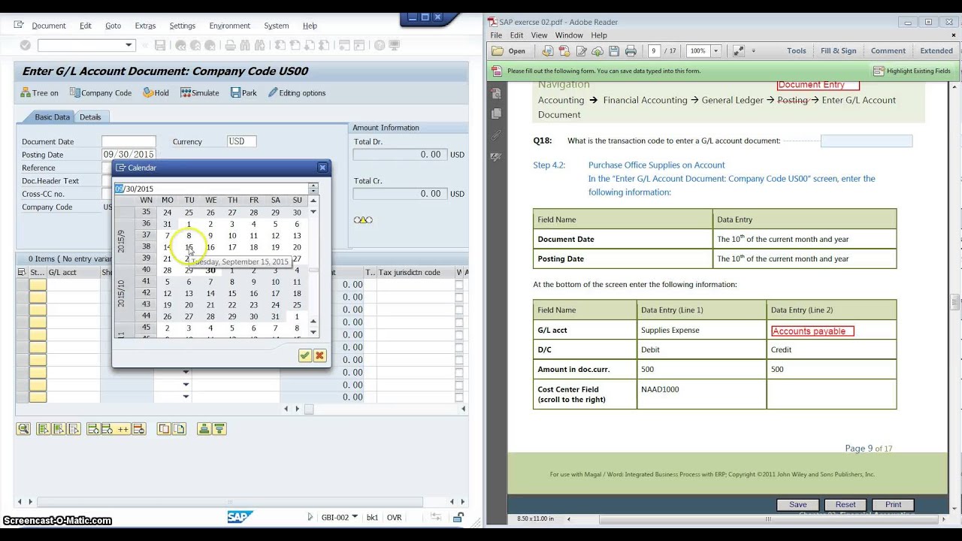Check the third row checkbox in W column

coord(458,310)
